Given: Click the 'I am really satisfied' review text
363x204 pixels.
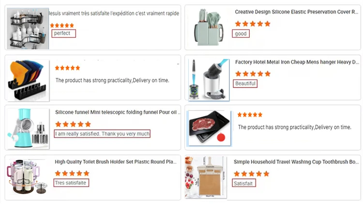Looking at the screenshot, I should click(x=102, y=134).
